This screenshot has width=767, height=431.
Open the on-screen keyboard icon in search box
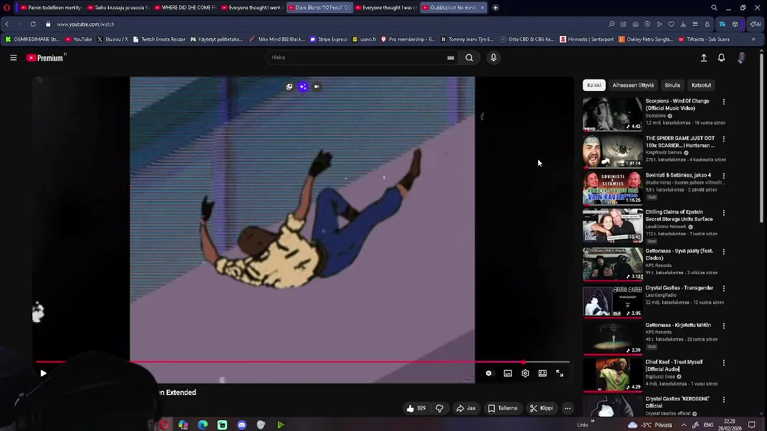point(451,57)
